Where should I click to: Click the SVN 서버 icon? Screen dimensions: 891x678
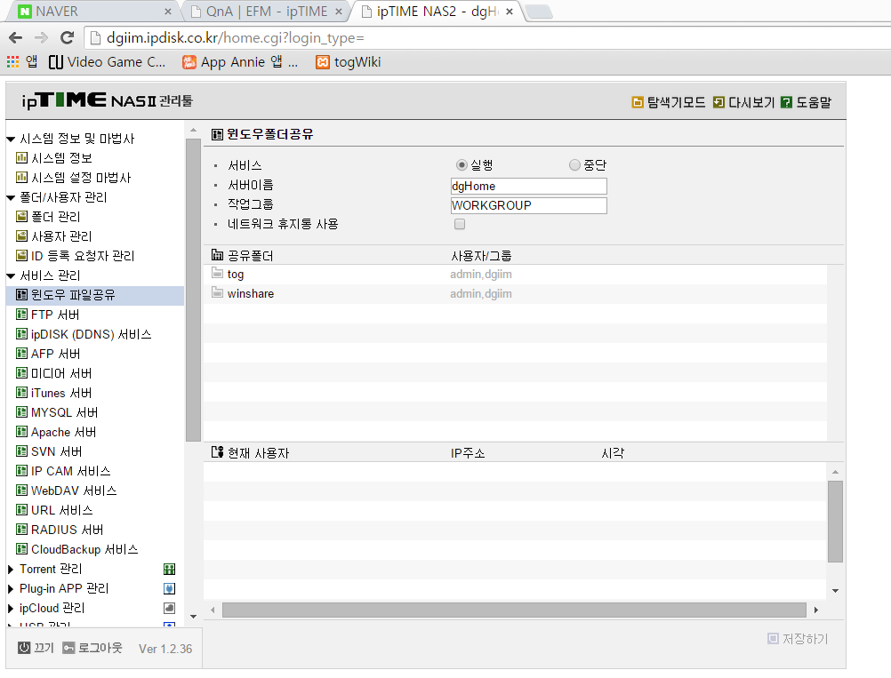[21, 451]
